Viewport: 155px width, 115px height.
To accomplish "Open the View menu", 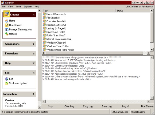I will [11, 6].
